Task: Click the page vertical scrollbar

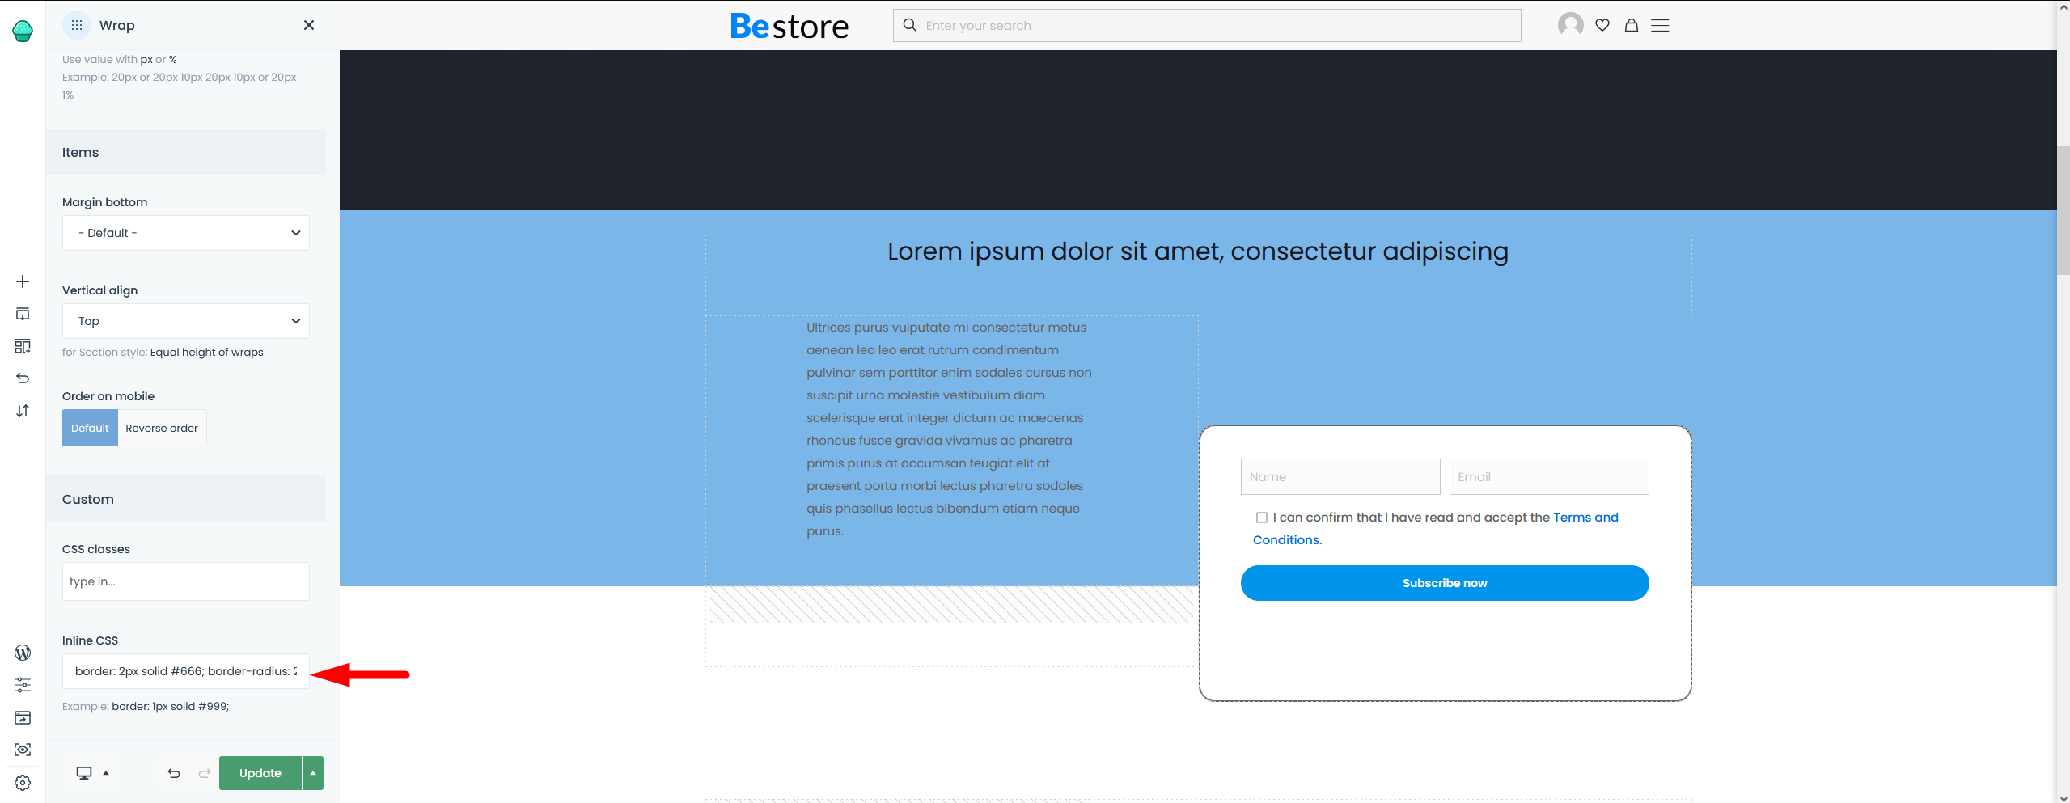Action: pos(2064,210)
